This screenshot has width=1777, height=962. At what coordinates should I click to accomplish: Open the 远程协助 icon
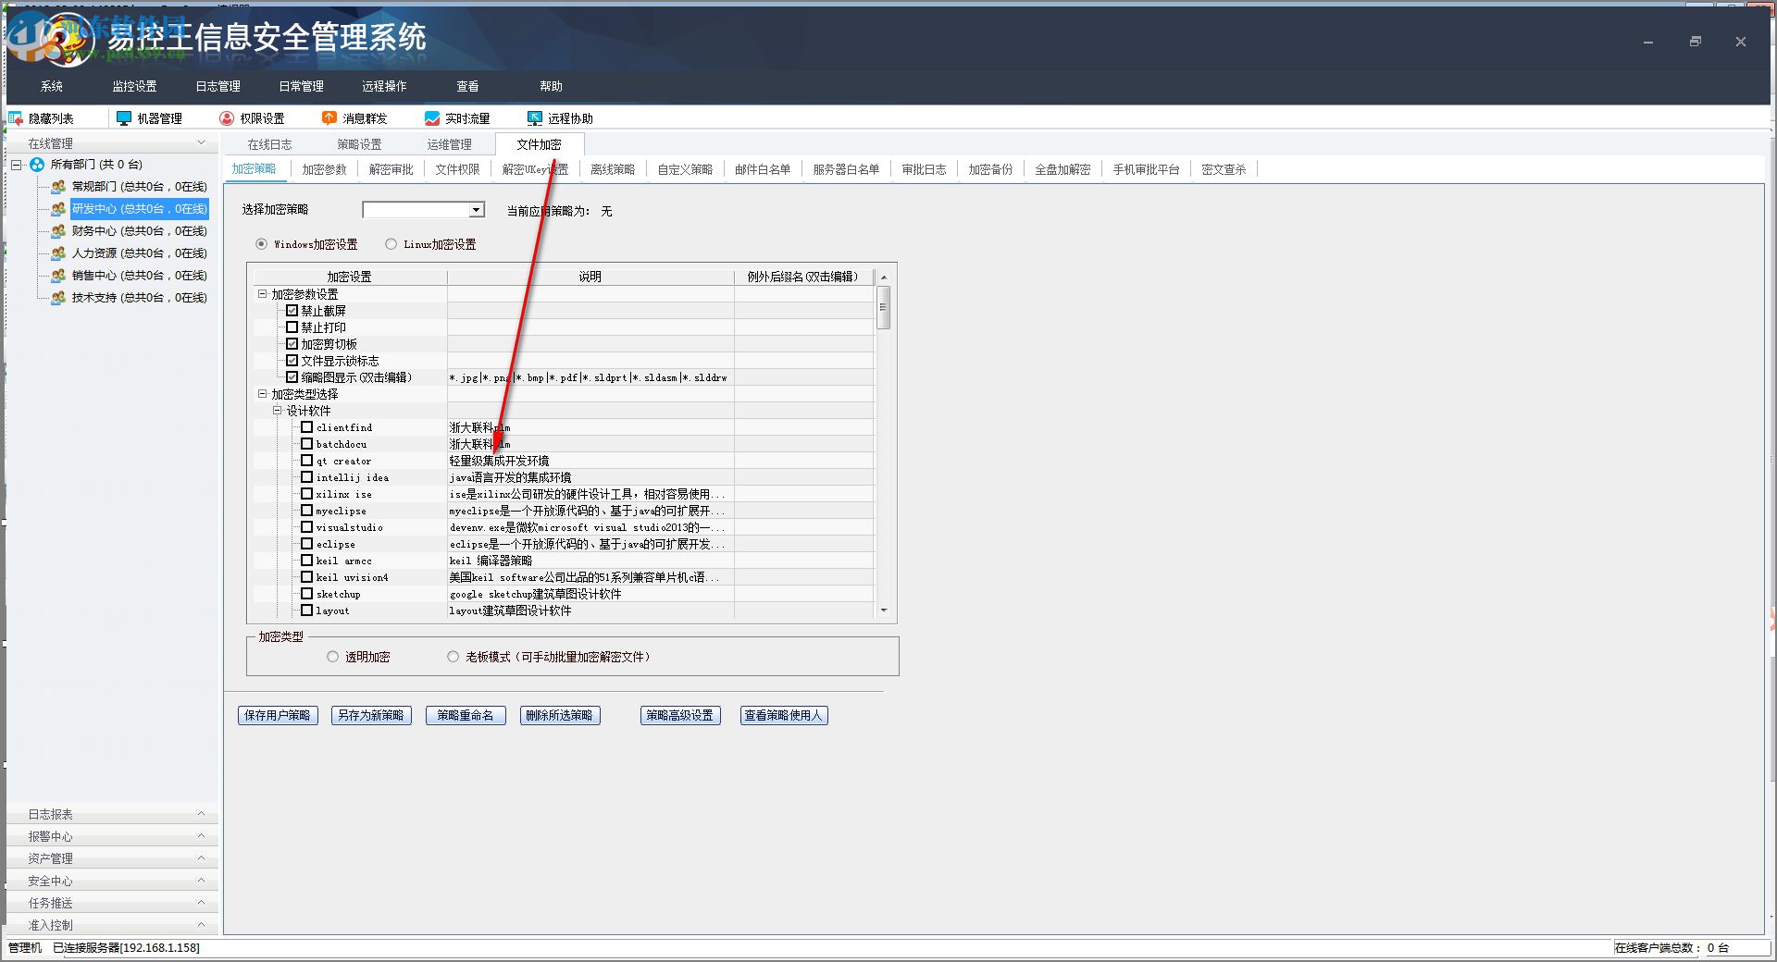535,118
